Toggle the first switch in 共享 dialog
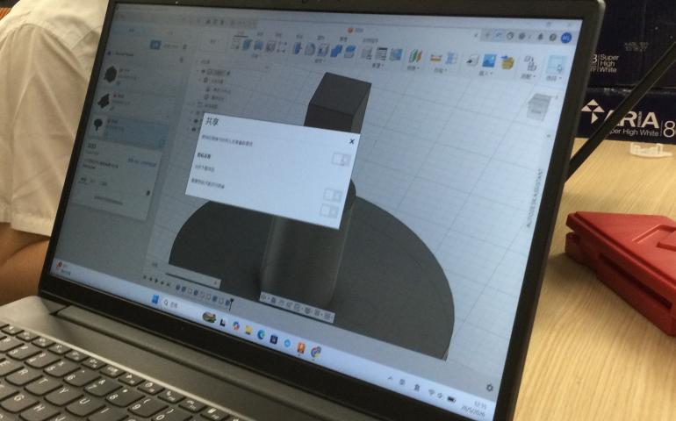The height and width of the screenshot is (421, 676). click(x=341, y=160)
